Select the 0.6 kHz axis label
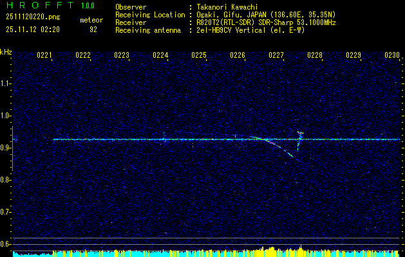 tap(5, 244)
